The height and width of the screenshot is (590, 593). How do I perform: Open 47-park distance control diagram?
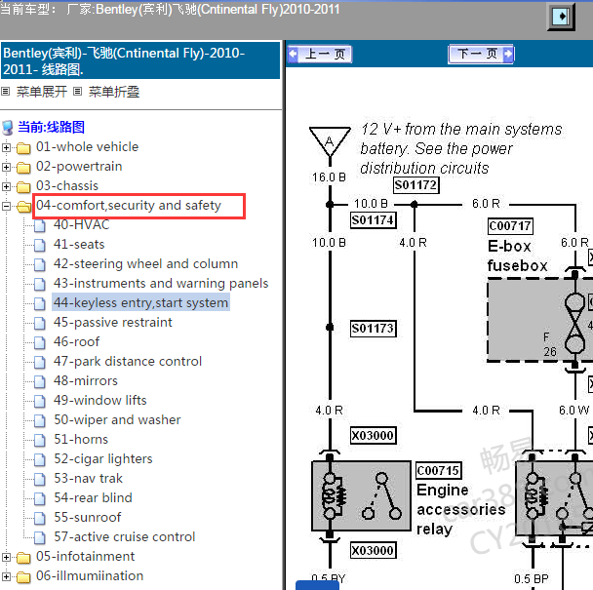[x=128, y=361]
